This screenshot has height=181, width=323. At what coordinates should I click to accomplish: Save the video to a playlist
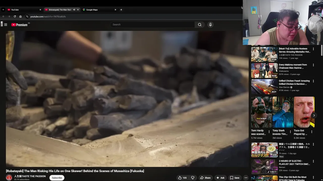point(234,178)
